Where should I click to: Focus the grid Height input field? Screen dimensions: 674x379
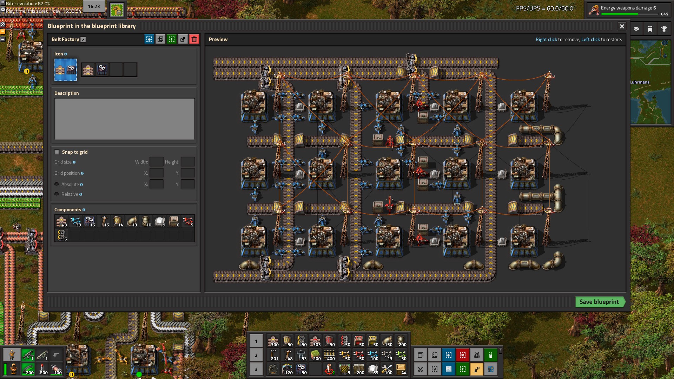(188, 162)
